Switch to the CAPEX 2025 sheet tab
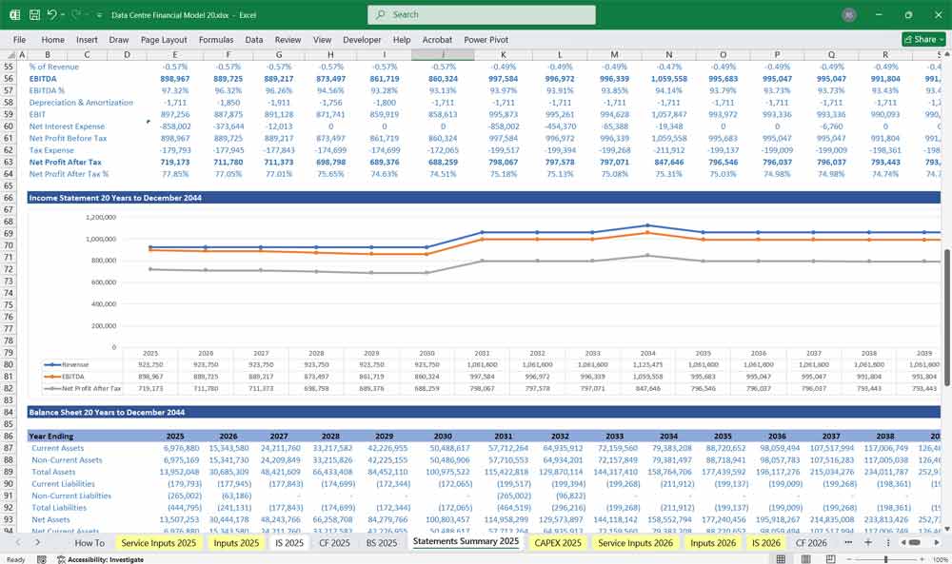This screenshot has height=564, width=952. (556, 542)
